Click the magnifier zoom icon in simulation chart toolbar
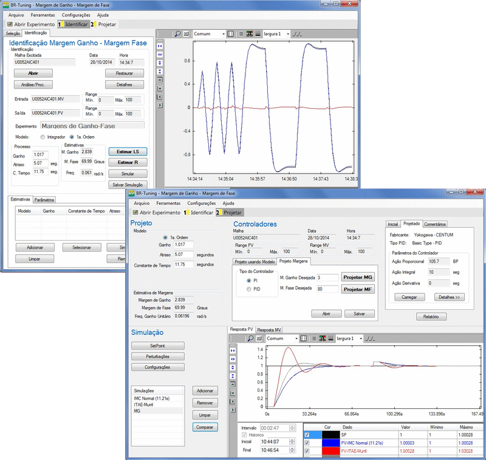The height and width of the screenshot is (460, 486). pyautogui.click(x=250, y=338)
